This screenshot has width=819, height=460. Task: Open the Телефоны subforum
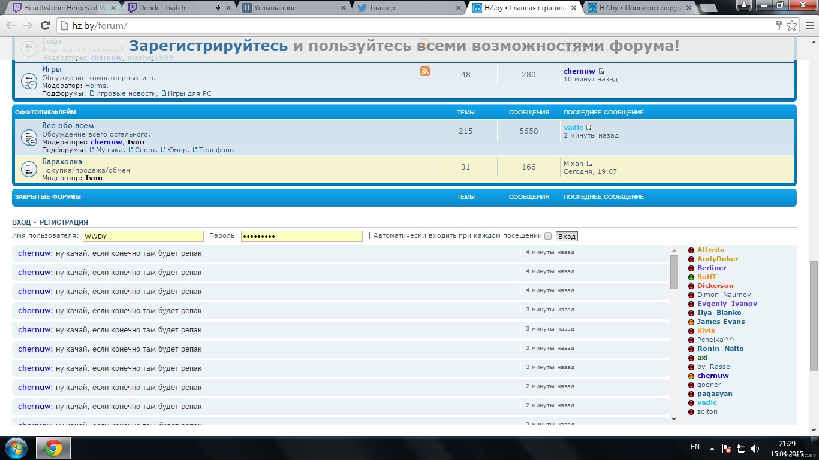[x=217, y=150]
